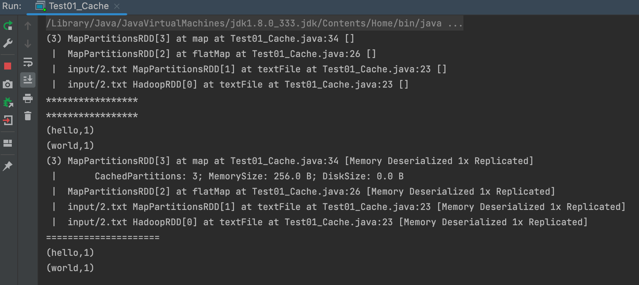Click the exit application icon

8,120
